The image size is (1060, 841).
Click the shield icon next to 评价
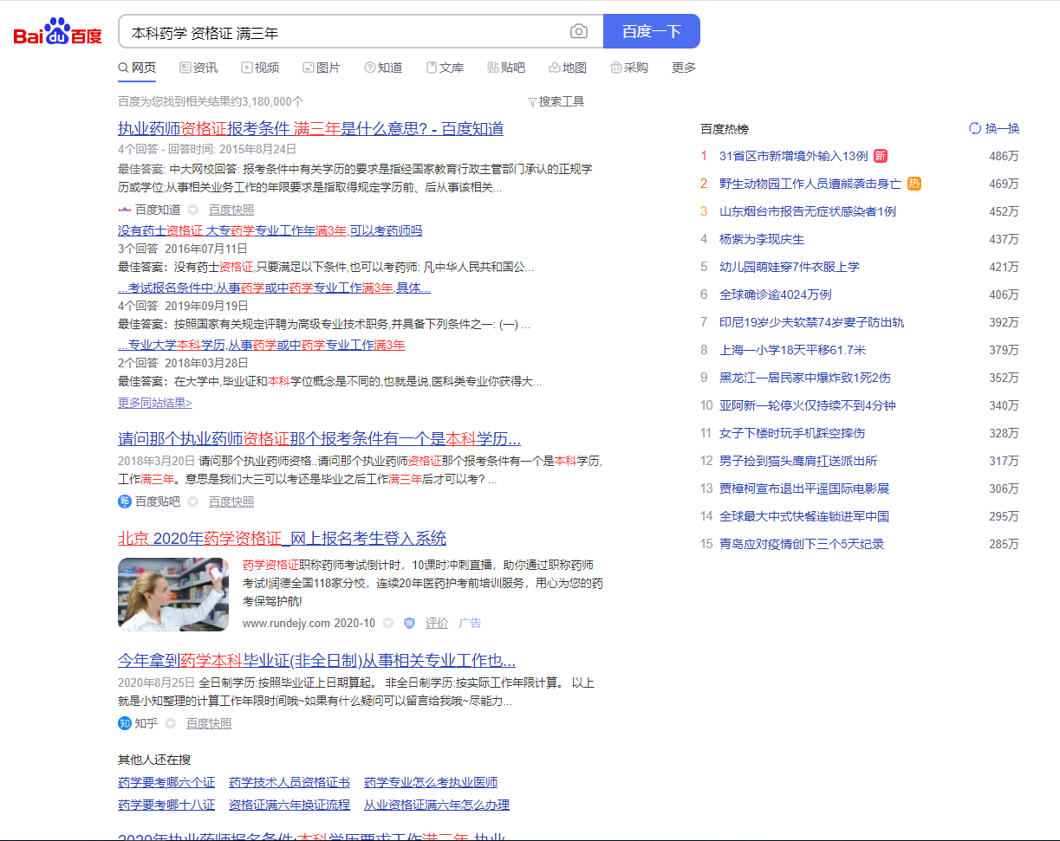point(410,623)
